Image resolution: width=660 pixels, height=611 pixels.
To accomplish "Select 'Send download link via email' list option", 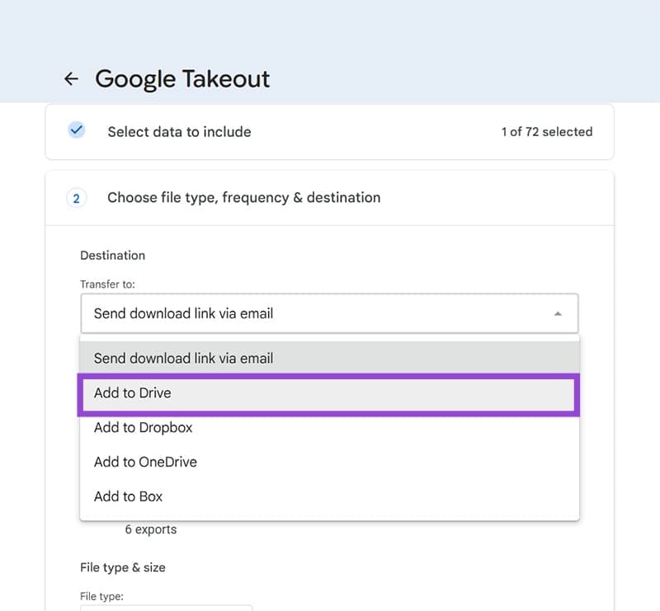I will (183, 359).
